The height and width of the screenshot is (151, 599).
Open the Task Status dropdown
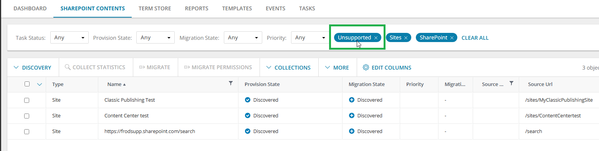pyautogui.click(x=69, y=37)
